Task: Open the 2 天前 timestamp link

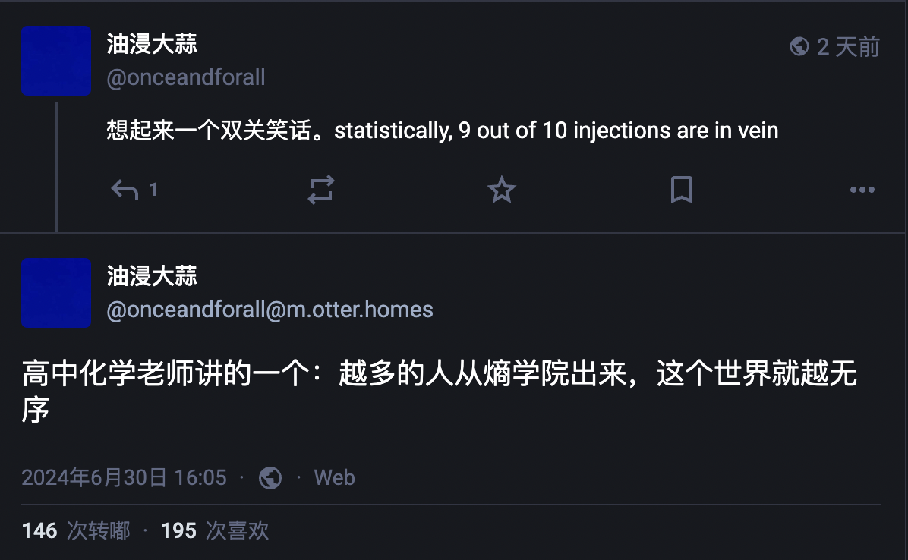Action: pyautogui.click(x=848, y=47)
